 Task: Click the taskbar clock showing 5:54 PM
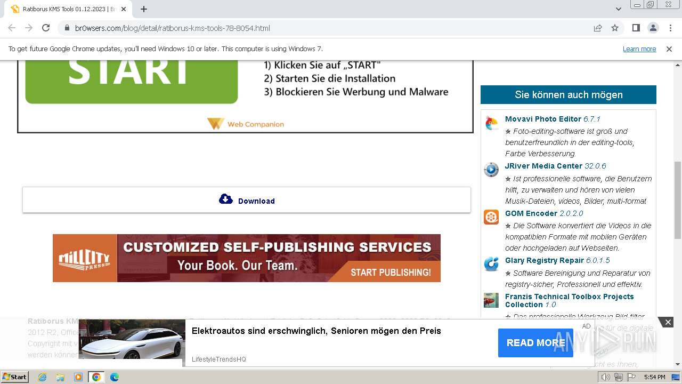654,377
